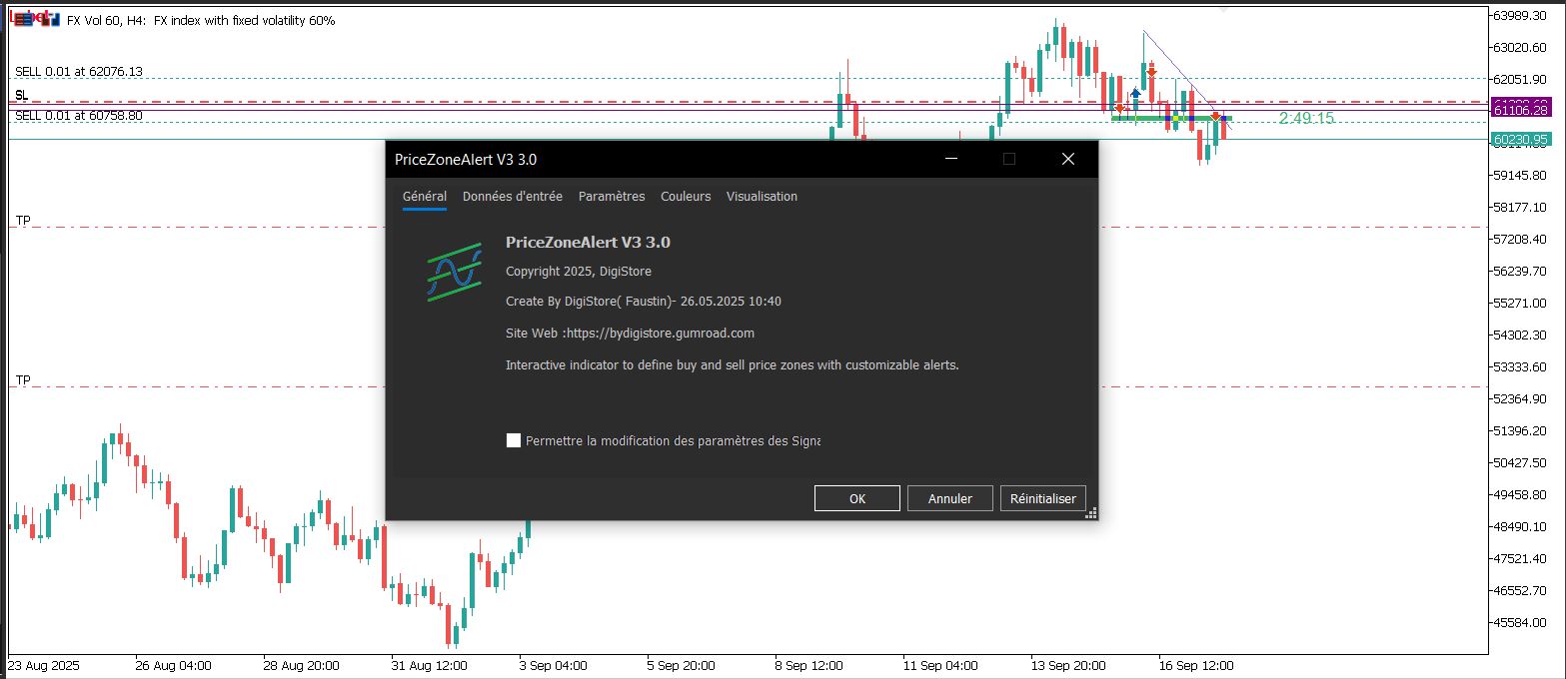Select the upper TP line label
The image size is (1566, 679).
pos(22,220)
